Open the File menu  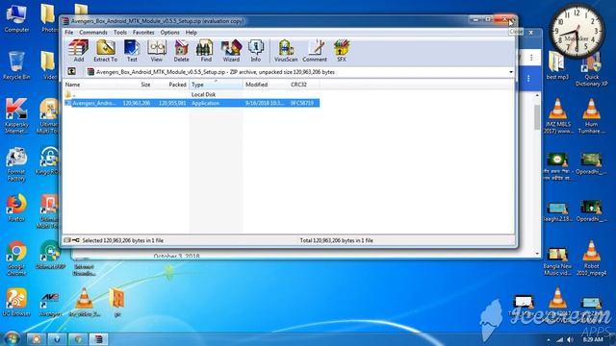(x=69, y=32)
